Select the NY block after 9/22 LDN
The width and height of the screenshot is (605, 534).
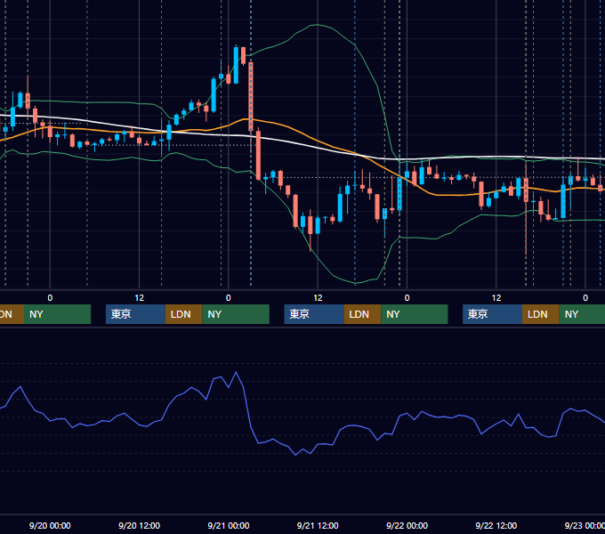point(582,314)
